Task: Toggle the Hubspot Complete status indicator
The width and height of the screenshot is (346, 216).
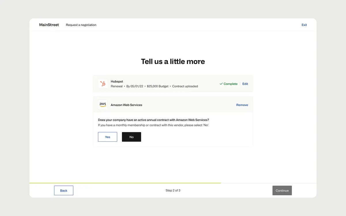Action: coord(229,84)
